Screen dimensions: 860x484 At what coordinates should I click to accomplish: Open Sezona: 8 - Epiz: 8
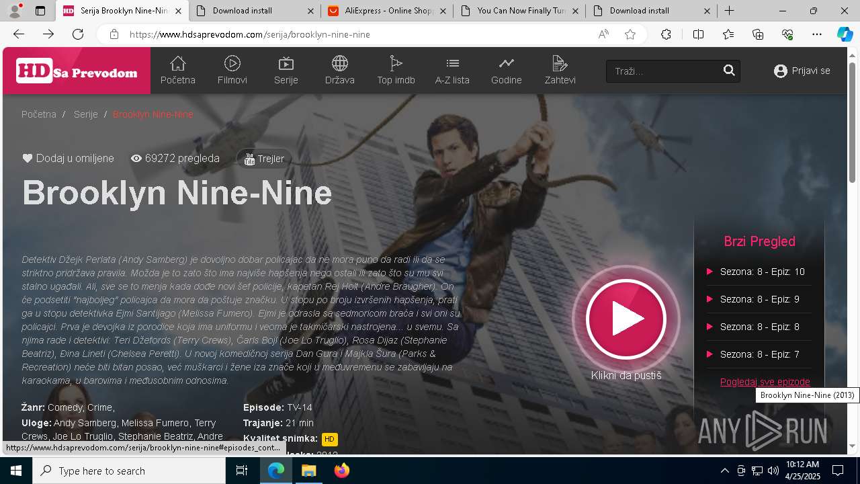[x=759, y=327]
